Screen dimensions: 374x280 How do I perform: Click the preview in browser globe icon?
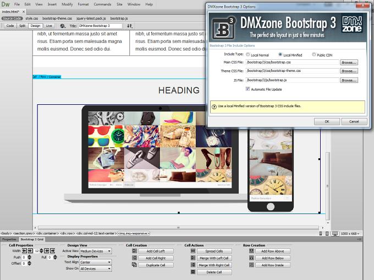pyautogui.click(x=63, y=26)
